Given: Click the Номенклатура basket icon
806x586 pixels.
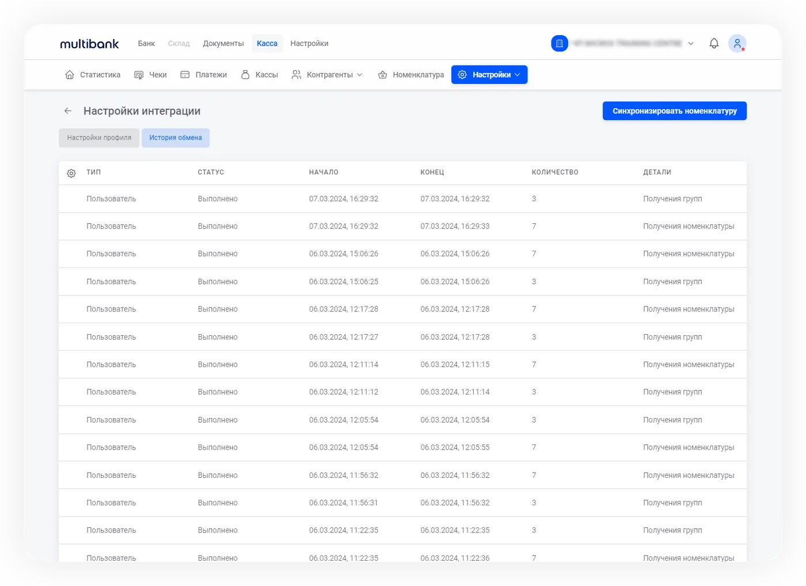Looking at the screenshot, I should pos(382,75).
